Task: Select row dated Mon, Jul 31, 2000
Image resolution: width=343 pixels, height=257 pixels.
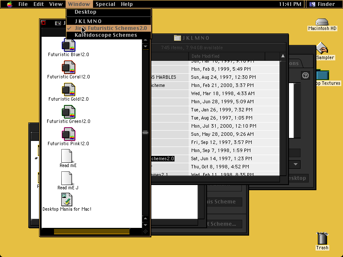Action: 215,126
